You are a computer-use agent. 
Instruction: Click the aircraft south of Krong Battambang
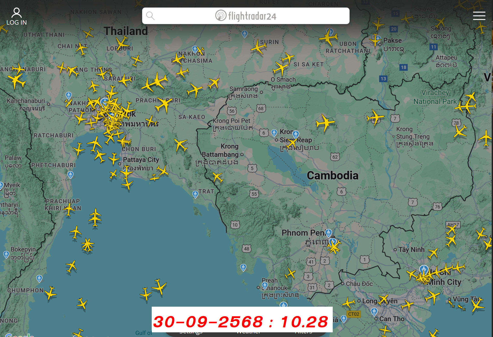pyautogui.click(x=218, y=177)
